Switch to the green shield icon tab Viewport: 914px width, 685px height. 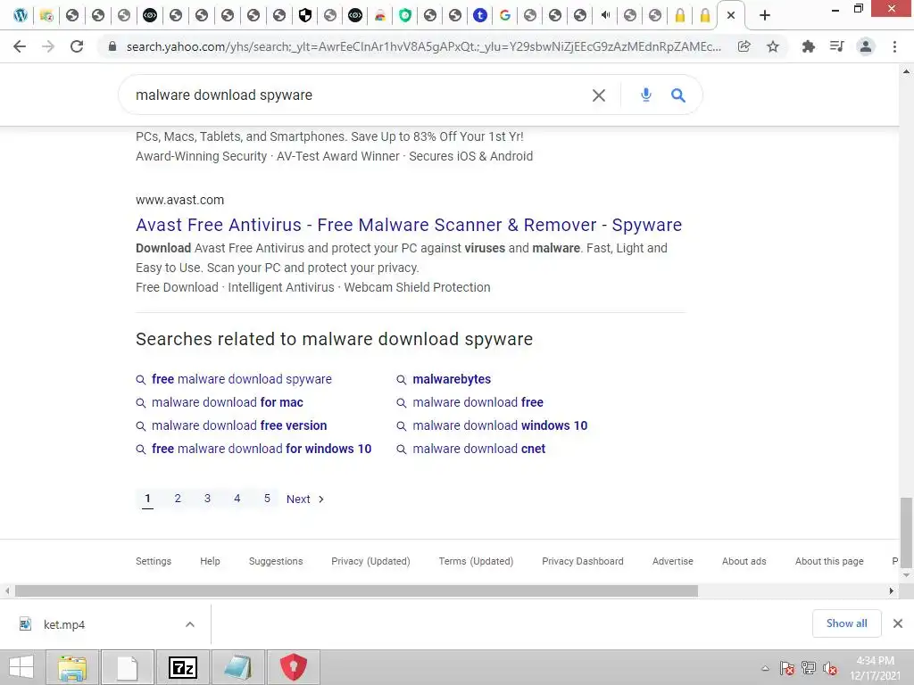pos(405,16)
